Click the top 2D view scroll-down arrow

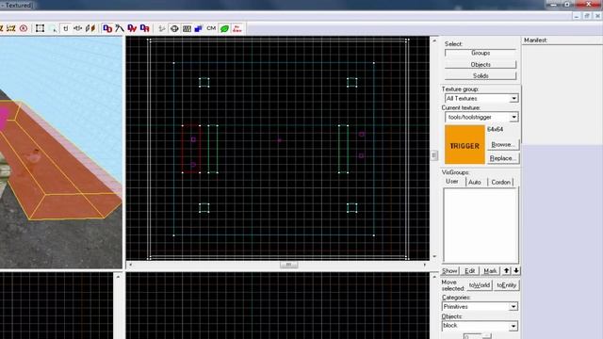tap(434, 256)
